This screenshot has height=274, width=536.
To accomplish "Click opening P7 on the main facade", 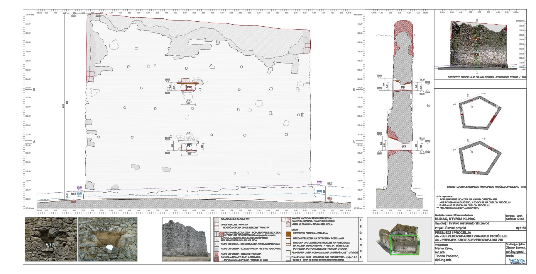I will [x=189, y=145].
